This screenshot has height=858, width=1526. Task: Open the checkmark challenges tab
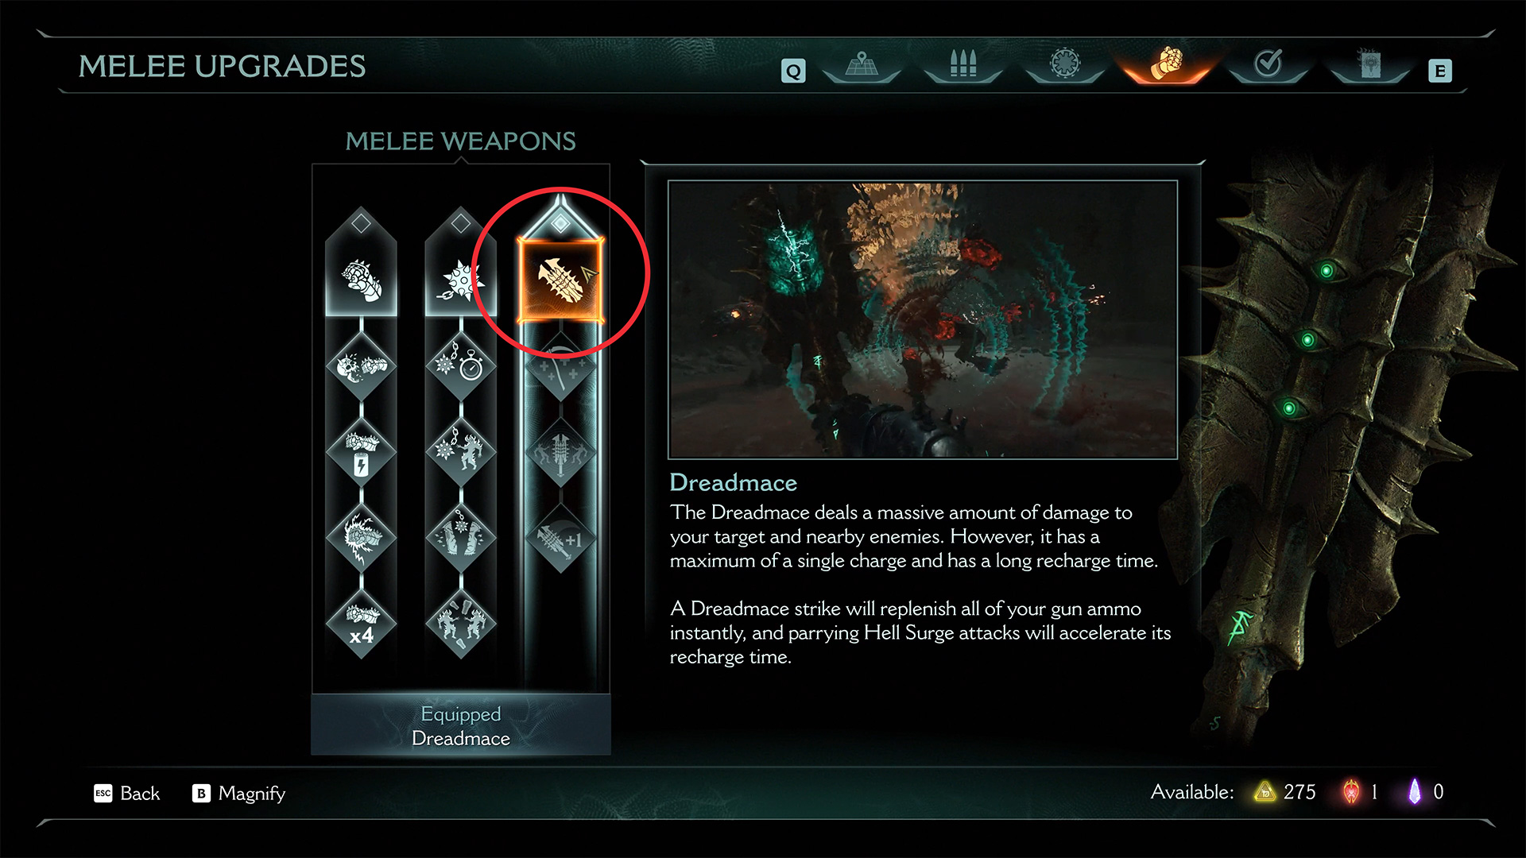click(1268, 64)
